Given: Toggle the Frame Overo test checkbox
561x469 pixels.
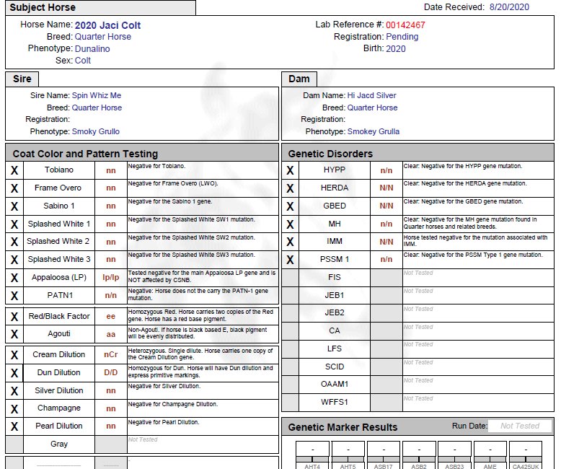Looking at the screenshot, I should [x=14, y=188].
